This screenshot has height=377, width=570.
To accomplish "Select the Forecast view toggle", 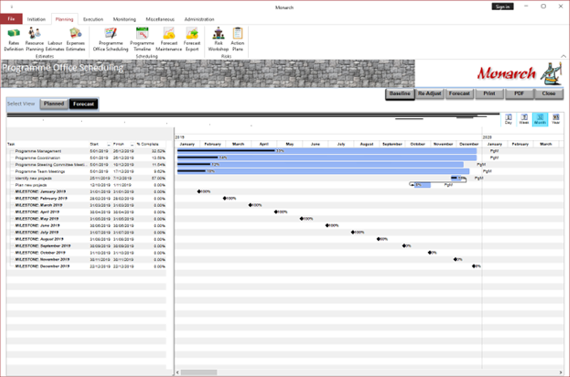I will [84, 104].
